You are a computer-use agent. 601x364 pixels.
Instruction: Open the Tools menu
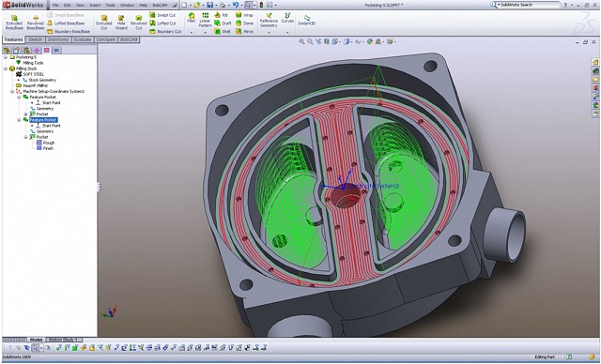click(110, 6)
